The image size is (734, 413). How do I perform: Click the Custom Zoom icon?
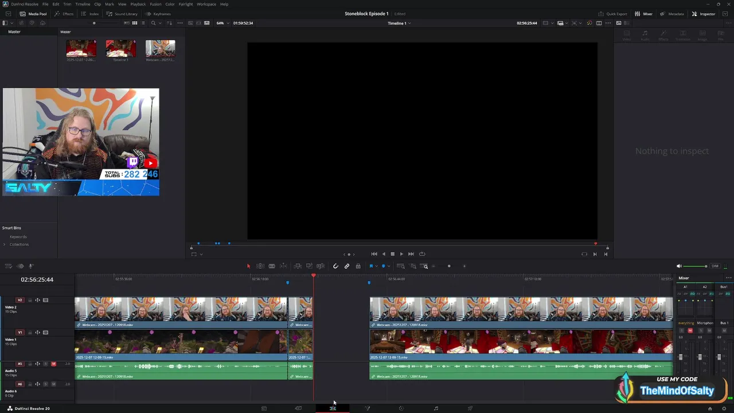tap(424, 266)
